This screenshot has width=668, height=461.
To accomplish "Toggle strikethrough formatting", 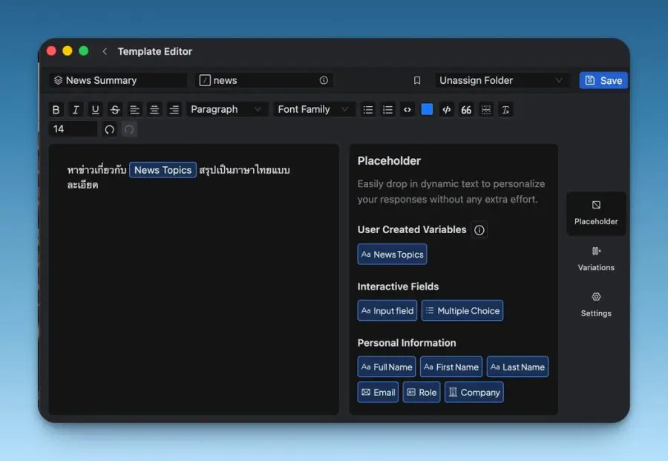I will (114, 110).
